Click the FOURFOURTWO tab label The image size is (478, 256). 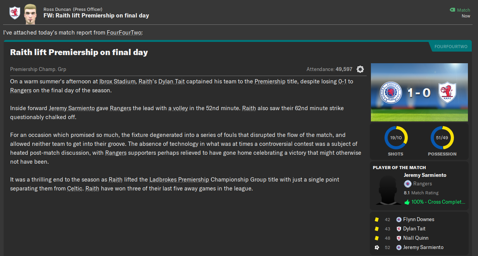451,47
